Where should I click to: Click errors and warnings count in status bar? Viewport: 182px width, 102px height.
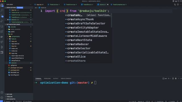[18, 101]
